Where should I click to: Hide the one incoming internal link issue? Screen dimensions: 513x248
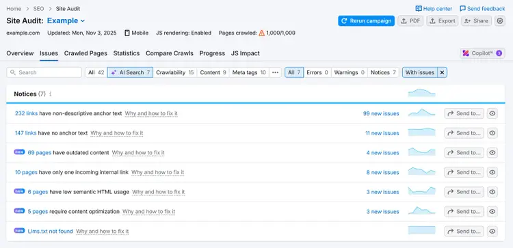pos(492,172)
